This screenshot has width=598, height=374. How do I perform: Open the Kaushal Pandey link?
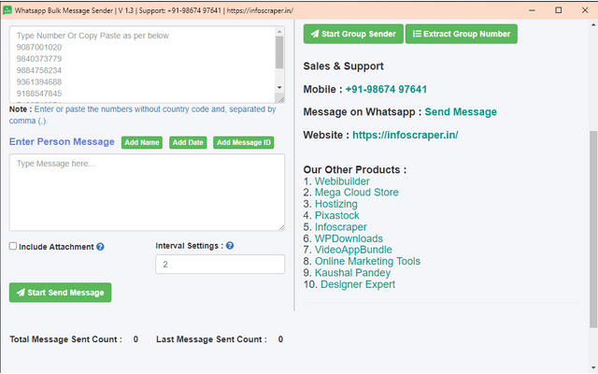[x=352, y=273]
